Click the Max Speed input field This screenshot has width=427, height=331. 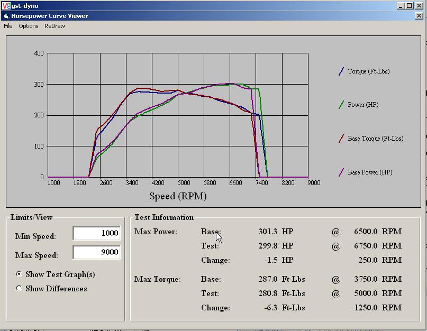(x=96, y=252)
